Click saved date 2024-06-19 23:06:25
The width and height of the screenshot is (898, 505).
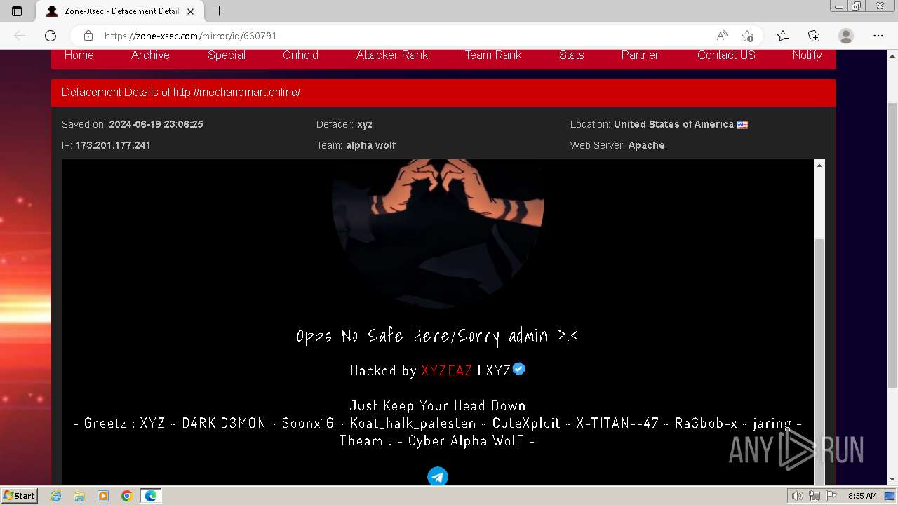click(x=156, y=124)
